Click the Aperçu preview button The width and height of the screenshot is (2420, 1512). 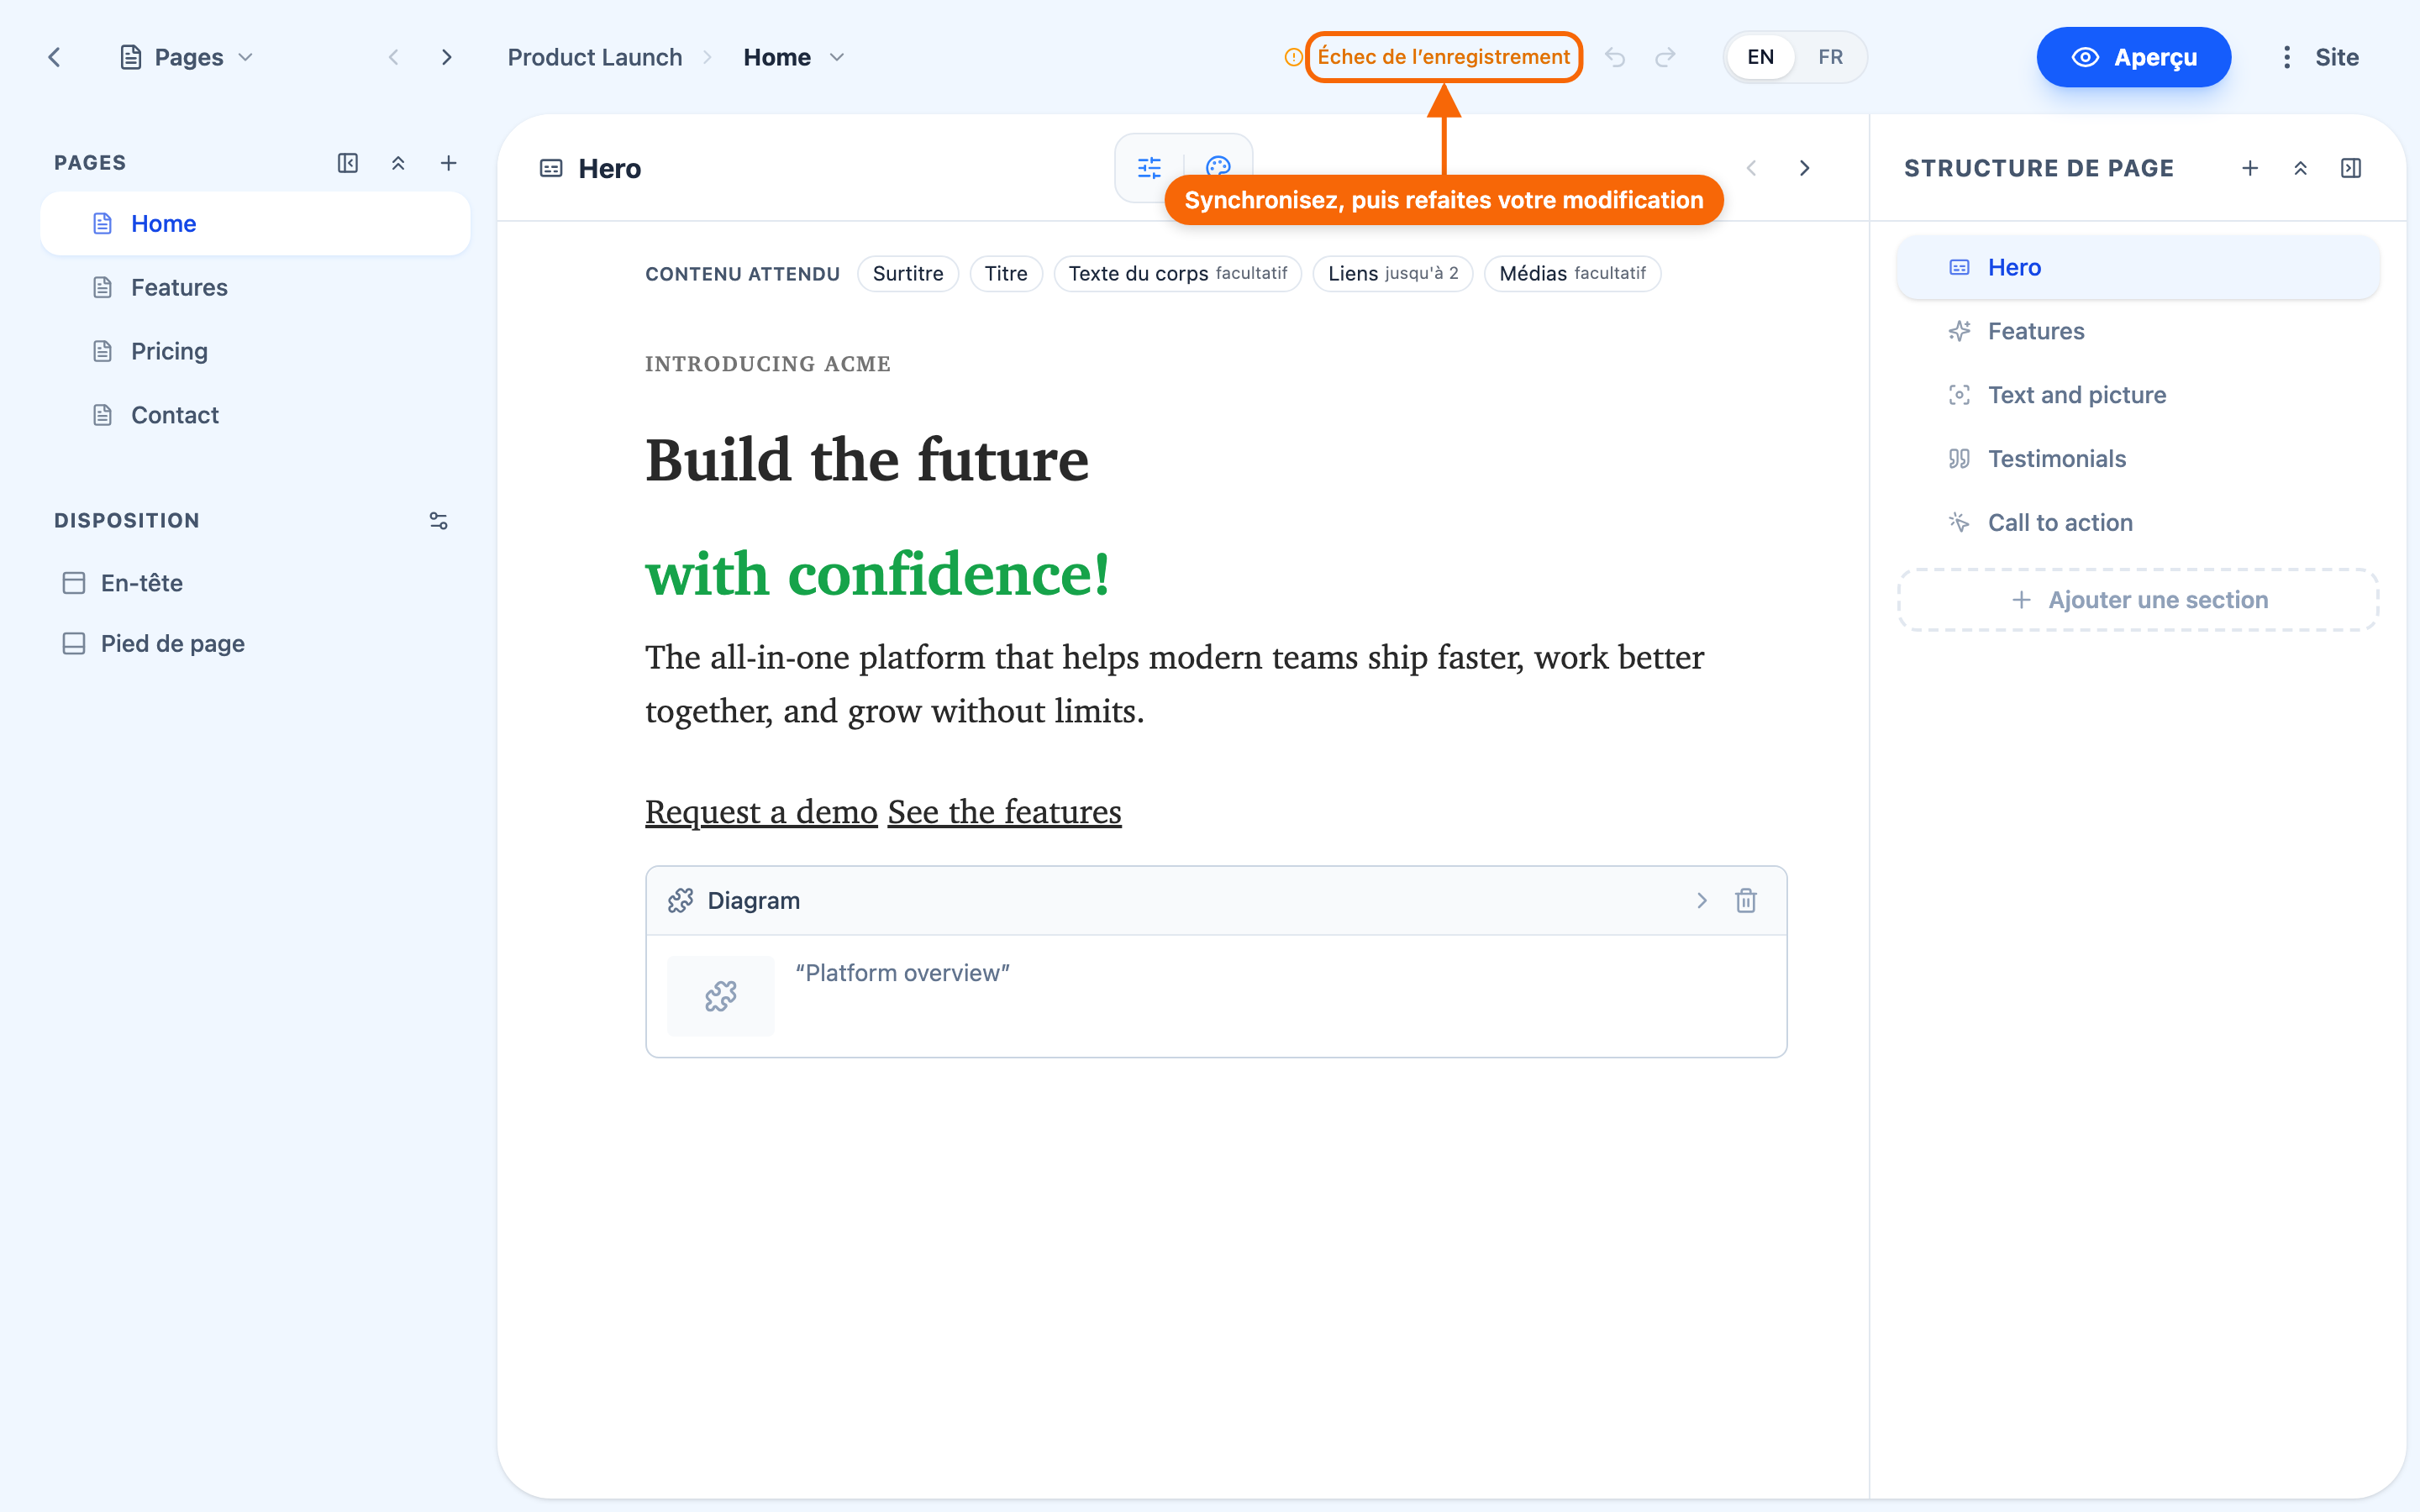tap(2133, 57)
